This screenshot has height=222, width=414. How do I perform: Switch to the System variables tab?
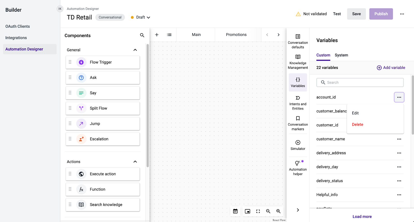[x=341, y=55]
